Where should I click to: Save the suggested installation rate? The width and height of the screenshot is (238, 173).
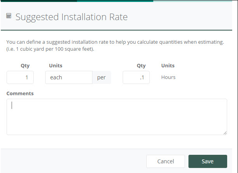pyautogui.click(x=208, y=161)
